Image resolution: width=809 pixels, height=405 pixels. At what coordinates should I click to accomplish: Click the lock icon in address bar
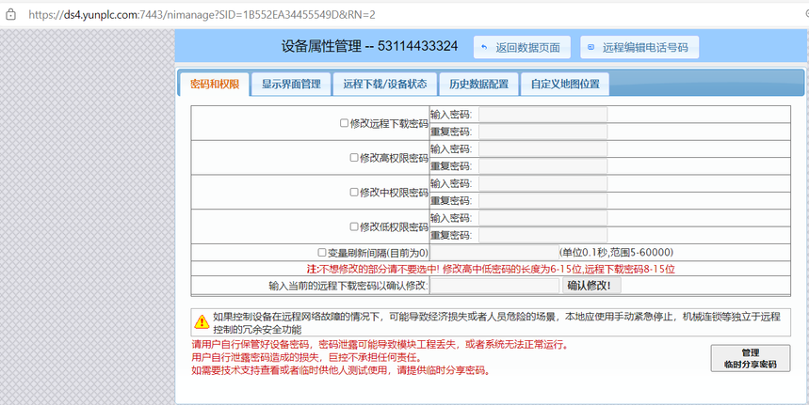10,15
